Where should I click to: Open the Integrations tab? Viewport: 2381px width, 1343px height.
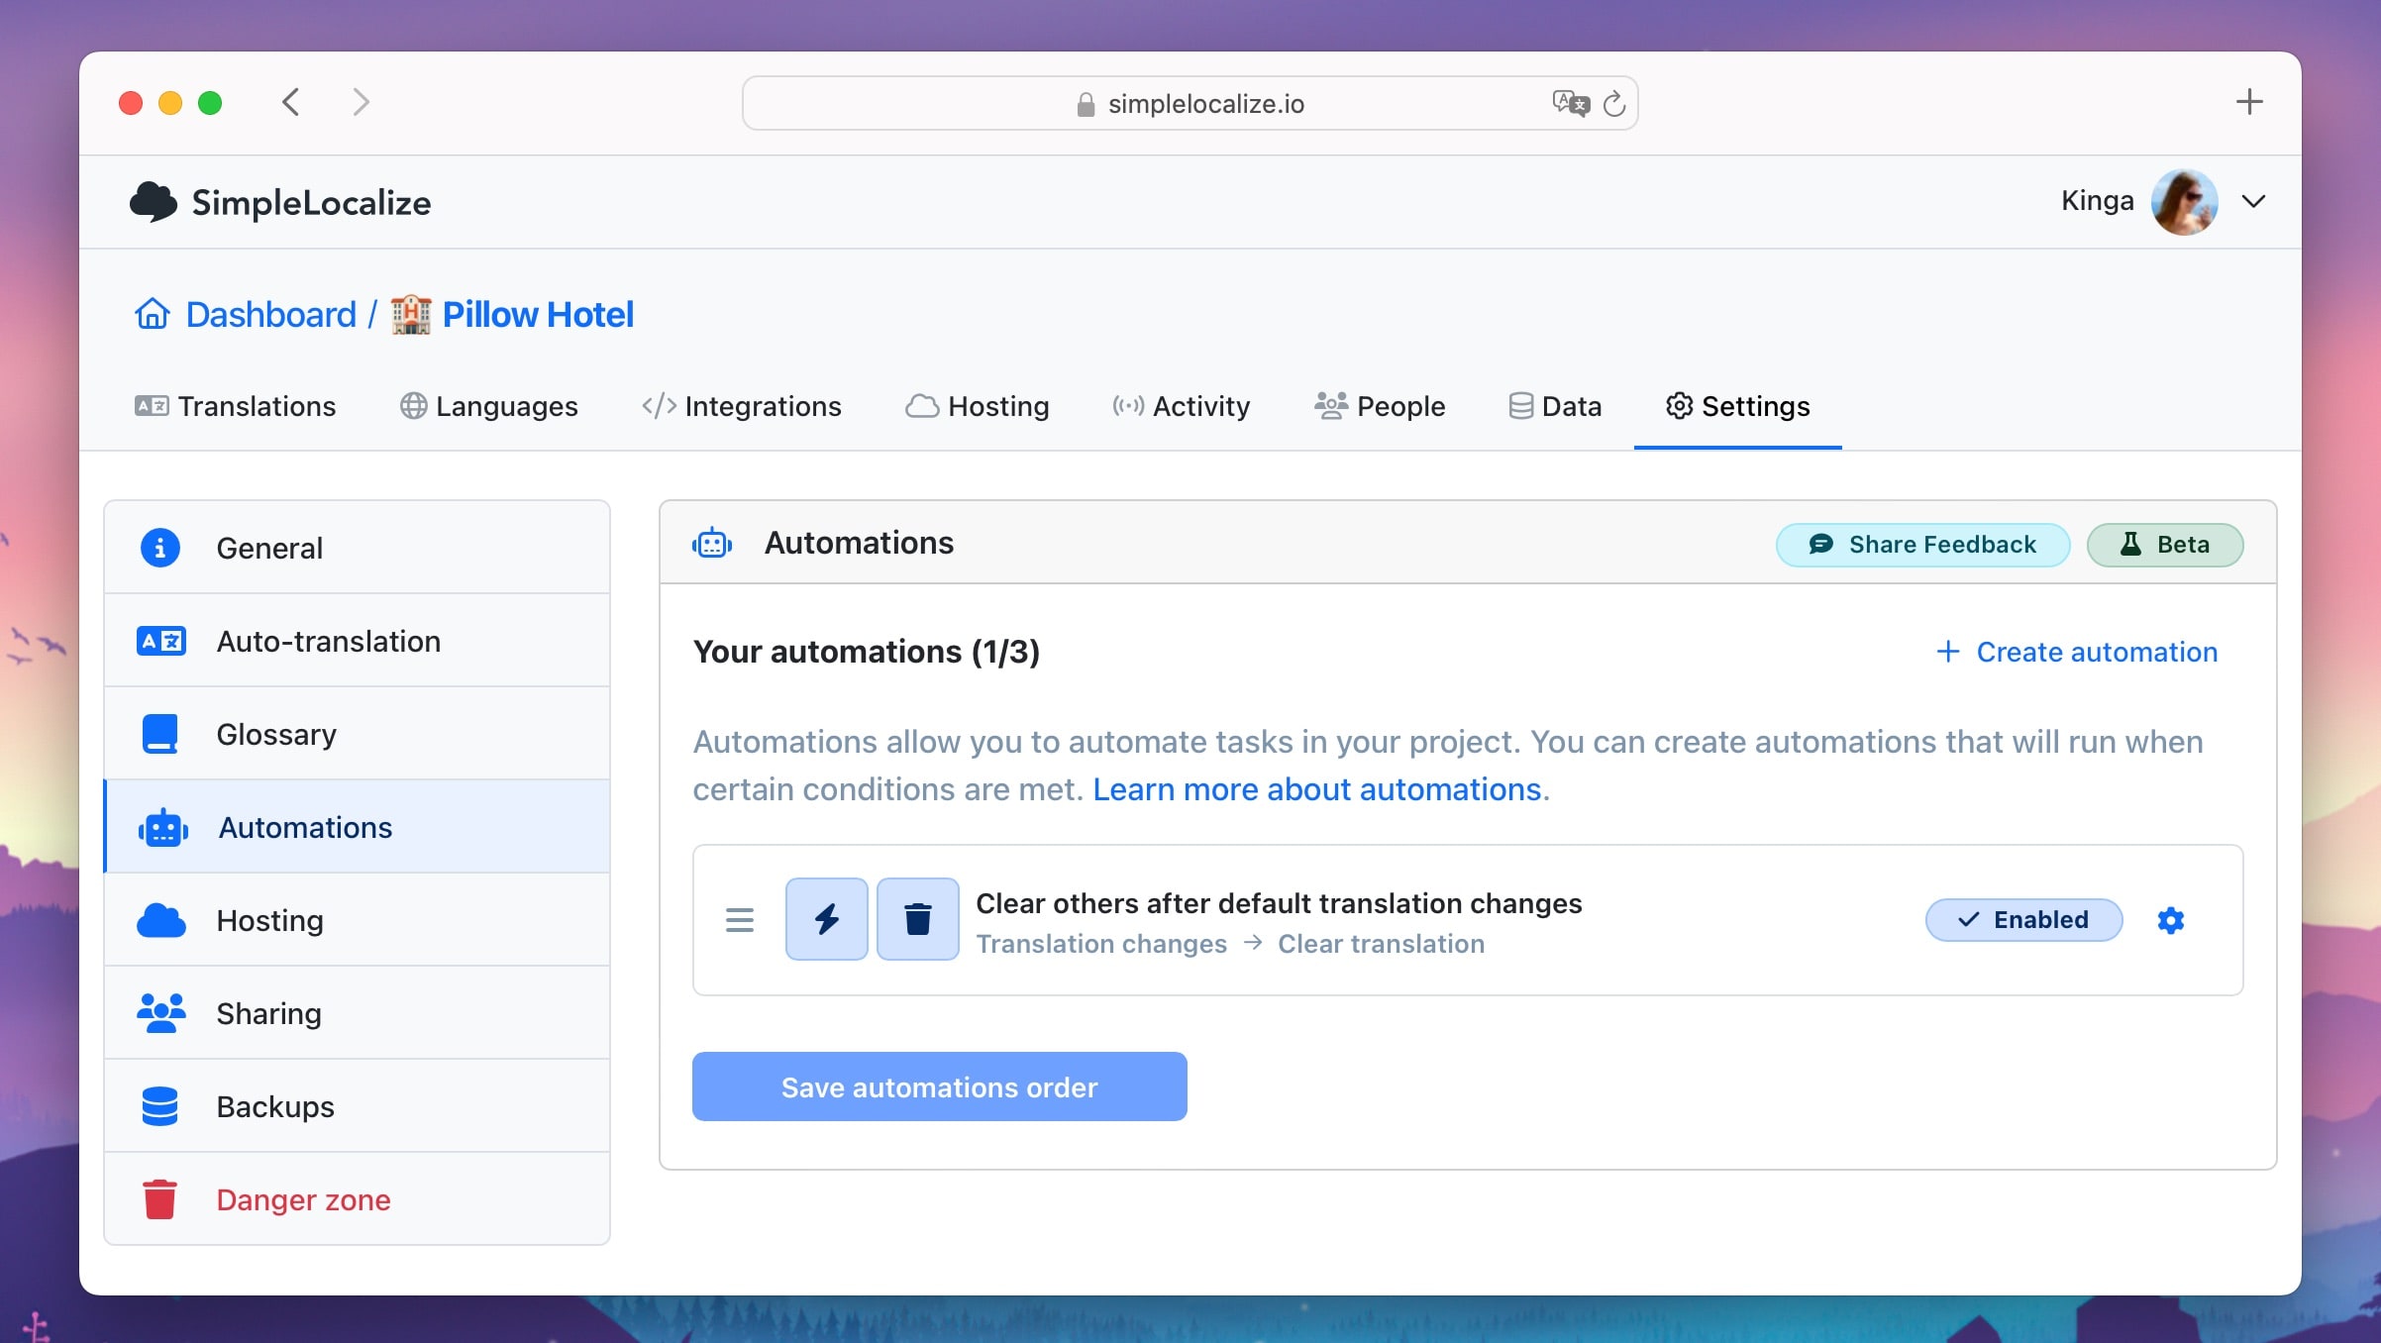[742, 406]
